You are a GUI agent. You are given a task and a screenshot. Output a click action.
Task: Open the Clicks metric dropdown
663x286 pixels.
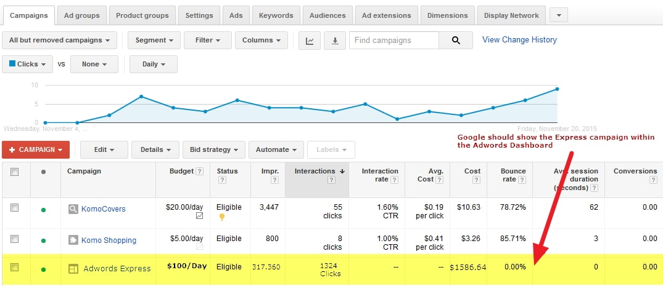(x=28, y=64)
